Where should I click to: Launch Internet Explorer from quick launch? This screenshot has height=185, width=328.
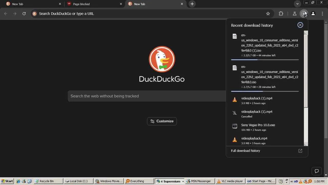click(x=18, y=181)
